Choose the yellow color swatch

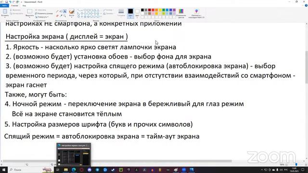coord(160,10)
